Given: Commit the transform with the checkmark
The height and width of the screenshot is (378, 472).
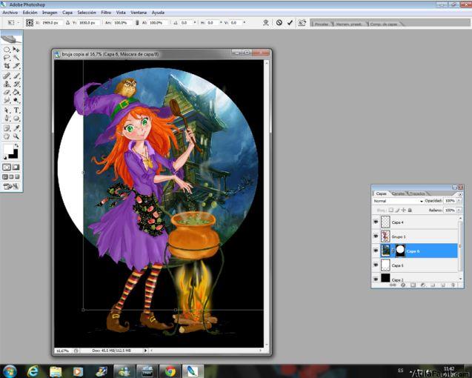Looking at the screenshot, I should [290, 22].
